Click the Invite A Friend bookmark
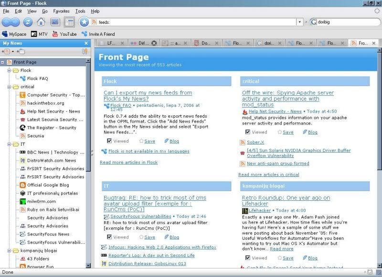This screenshot has width=382, height=277. pos(98,34)
